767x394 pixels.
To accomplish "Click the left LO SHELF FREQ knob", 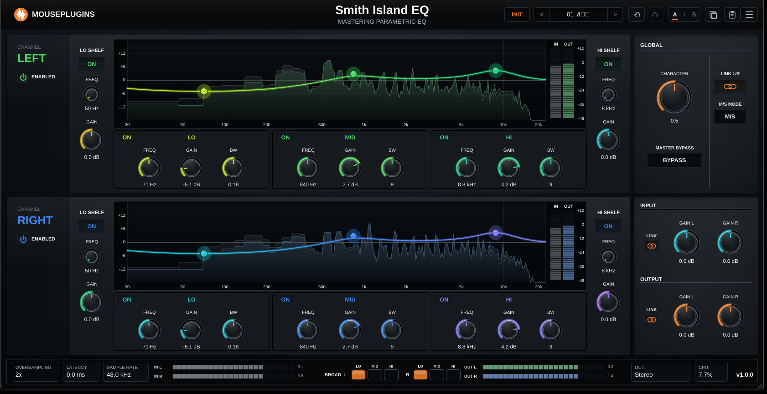I will coord(92,95).
